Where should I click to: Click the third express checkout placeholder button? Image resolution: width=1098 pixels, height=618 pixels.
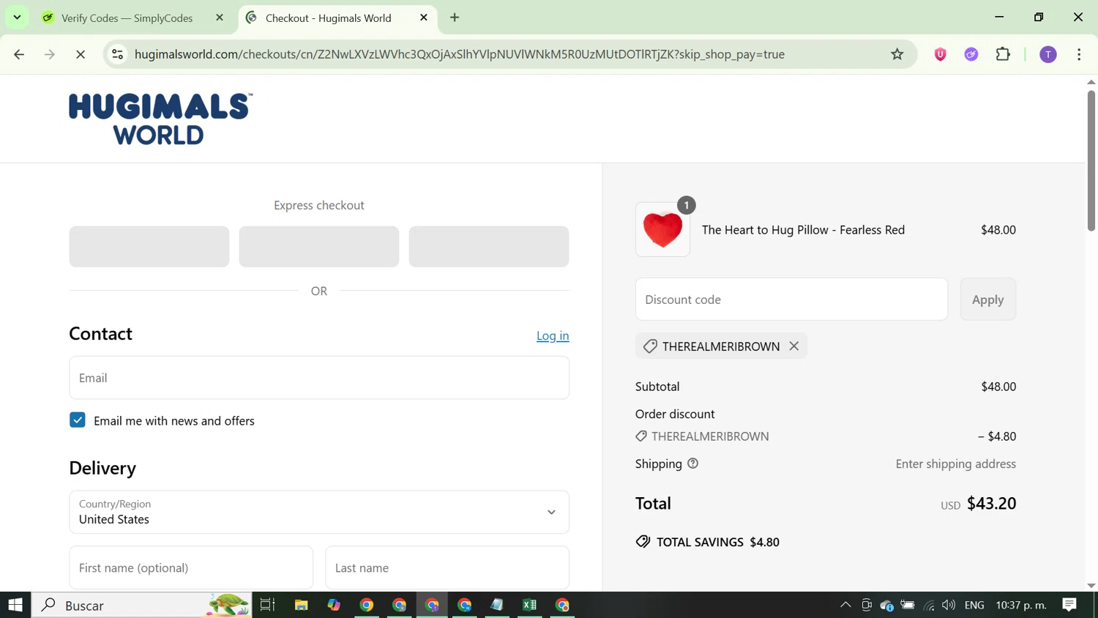489,247
